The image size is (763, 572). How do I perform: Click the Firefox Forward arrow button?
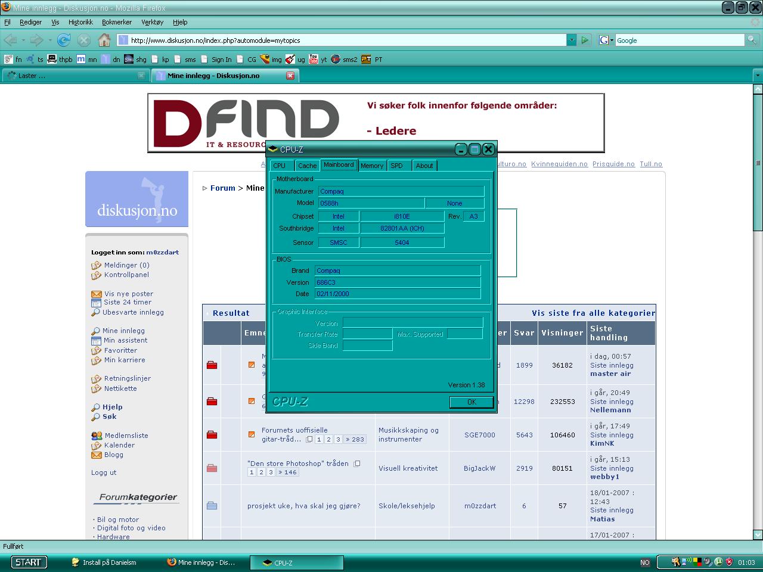point(36,40)
